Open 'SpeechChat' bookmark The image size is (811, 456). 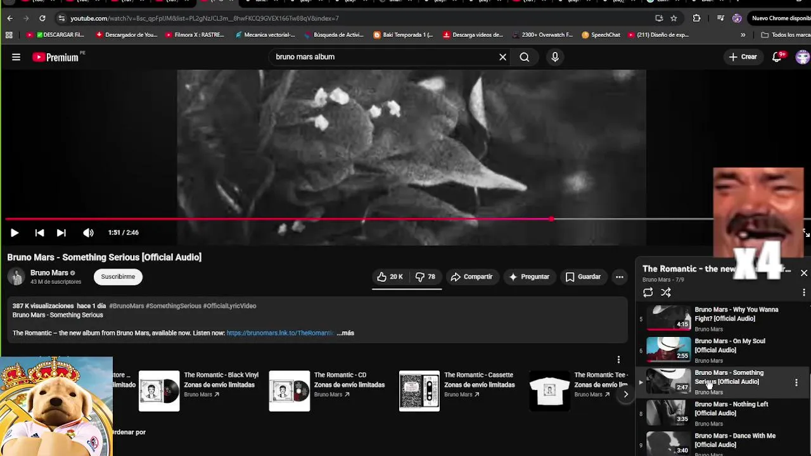coord(601,35)
